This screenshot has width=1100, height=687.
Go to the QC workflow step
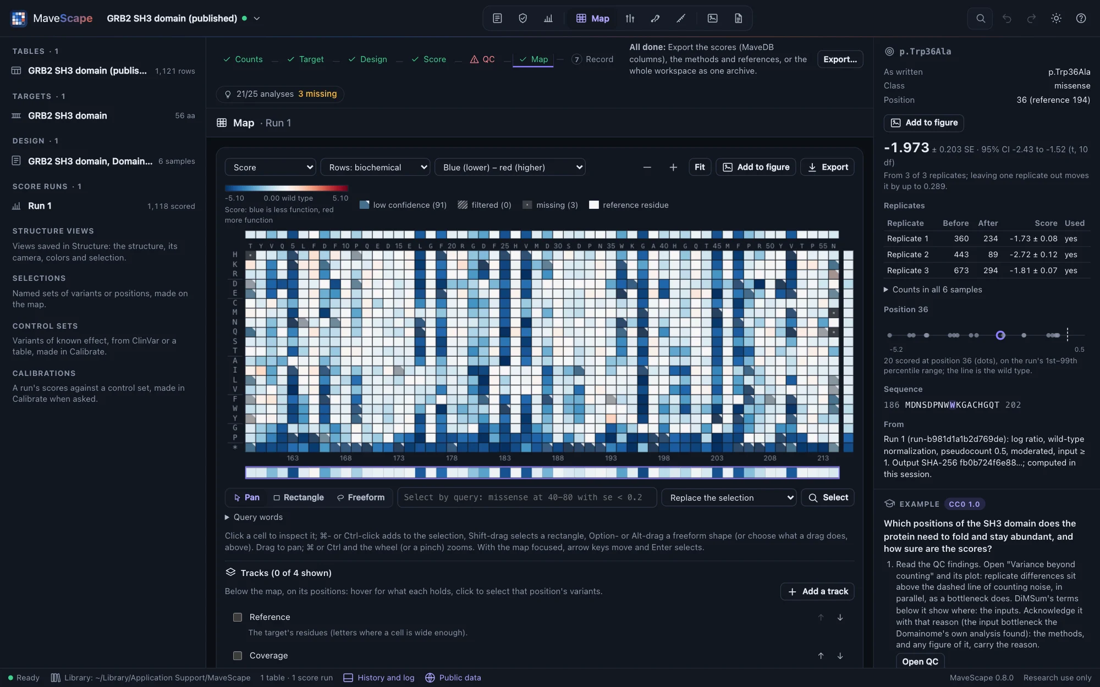click(x=482, y=59)
